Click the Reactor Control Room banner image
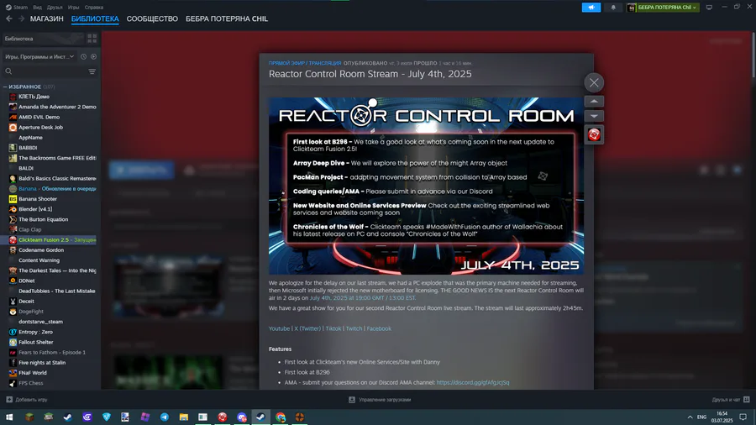This screenshot has width=756, height=425. 426,186
